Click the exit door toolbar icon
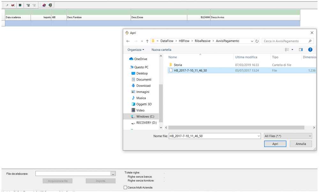Image resolution: width=319 pixels, height=193 pixels. tap(50, 5)
